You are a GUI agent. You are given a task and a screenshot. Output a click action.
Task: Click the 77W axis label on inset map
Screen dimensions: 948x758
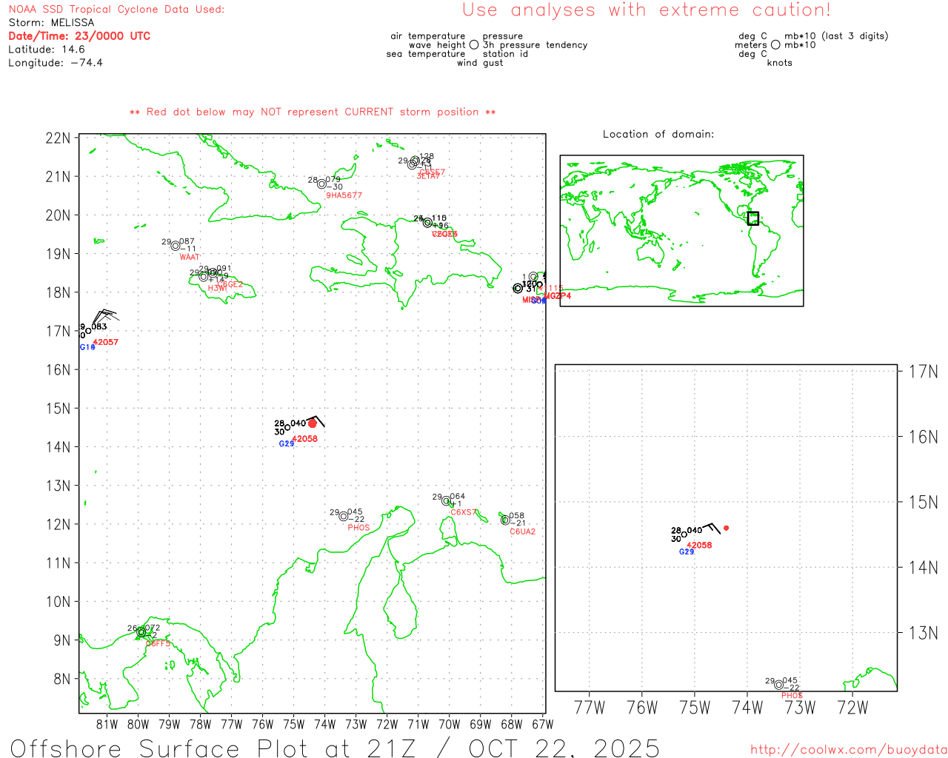pos(590,708)
